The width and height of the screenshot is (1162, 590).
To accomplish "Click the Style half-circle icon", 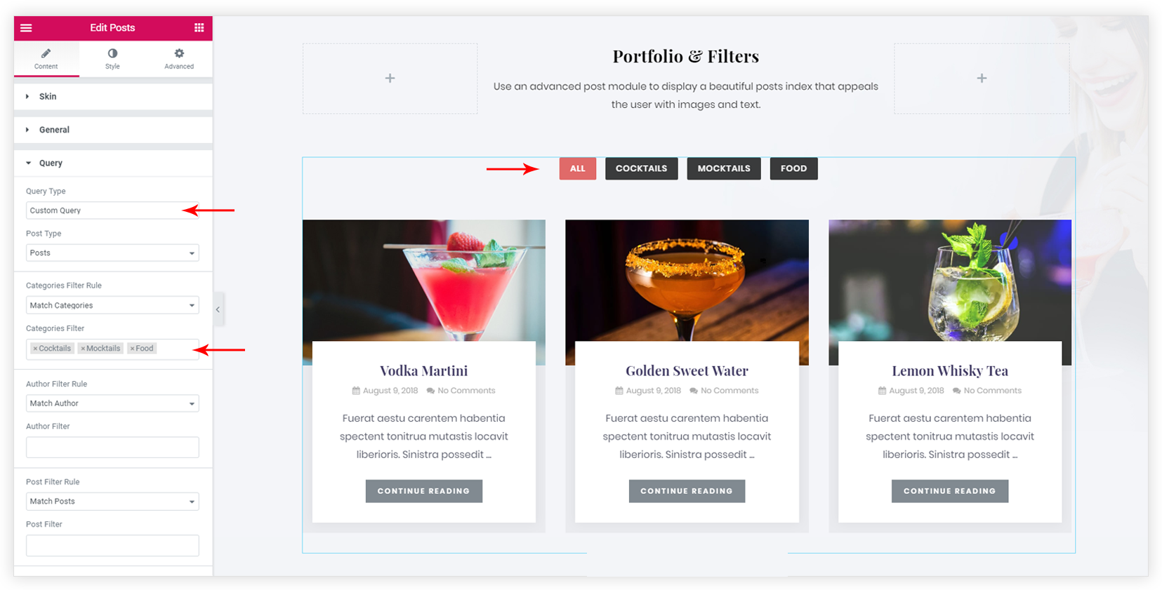I will [112, 53].
